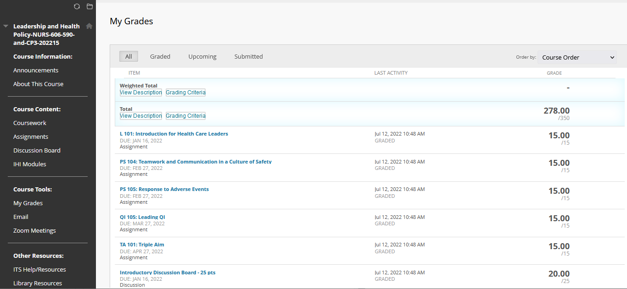This screenshot has width=627, height=289.
Task: Click the course home icon
Action: tap(89, 26)
